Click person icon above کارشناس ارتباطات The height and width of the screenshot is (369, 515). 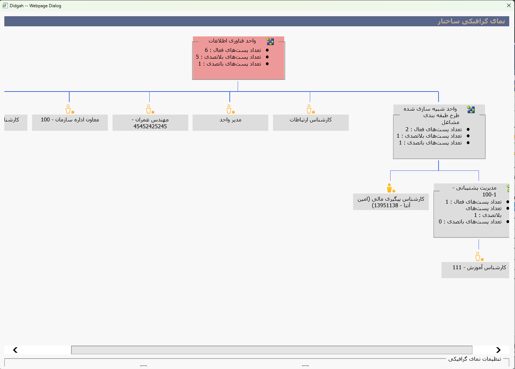(x=310, y=109)
